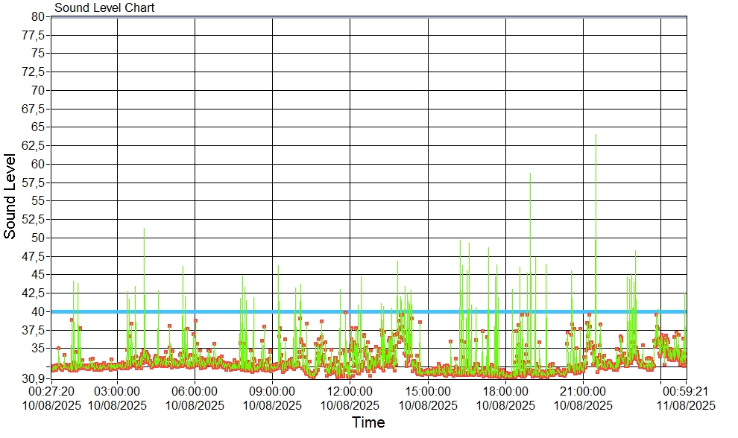
Task: Click the 15:00:00 time axis label
Action: point(428,392)
